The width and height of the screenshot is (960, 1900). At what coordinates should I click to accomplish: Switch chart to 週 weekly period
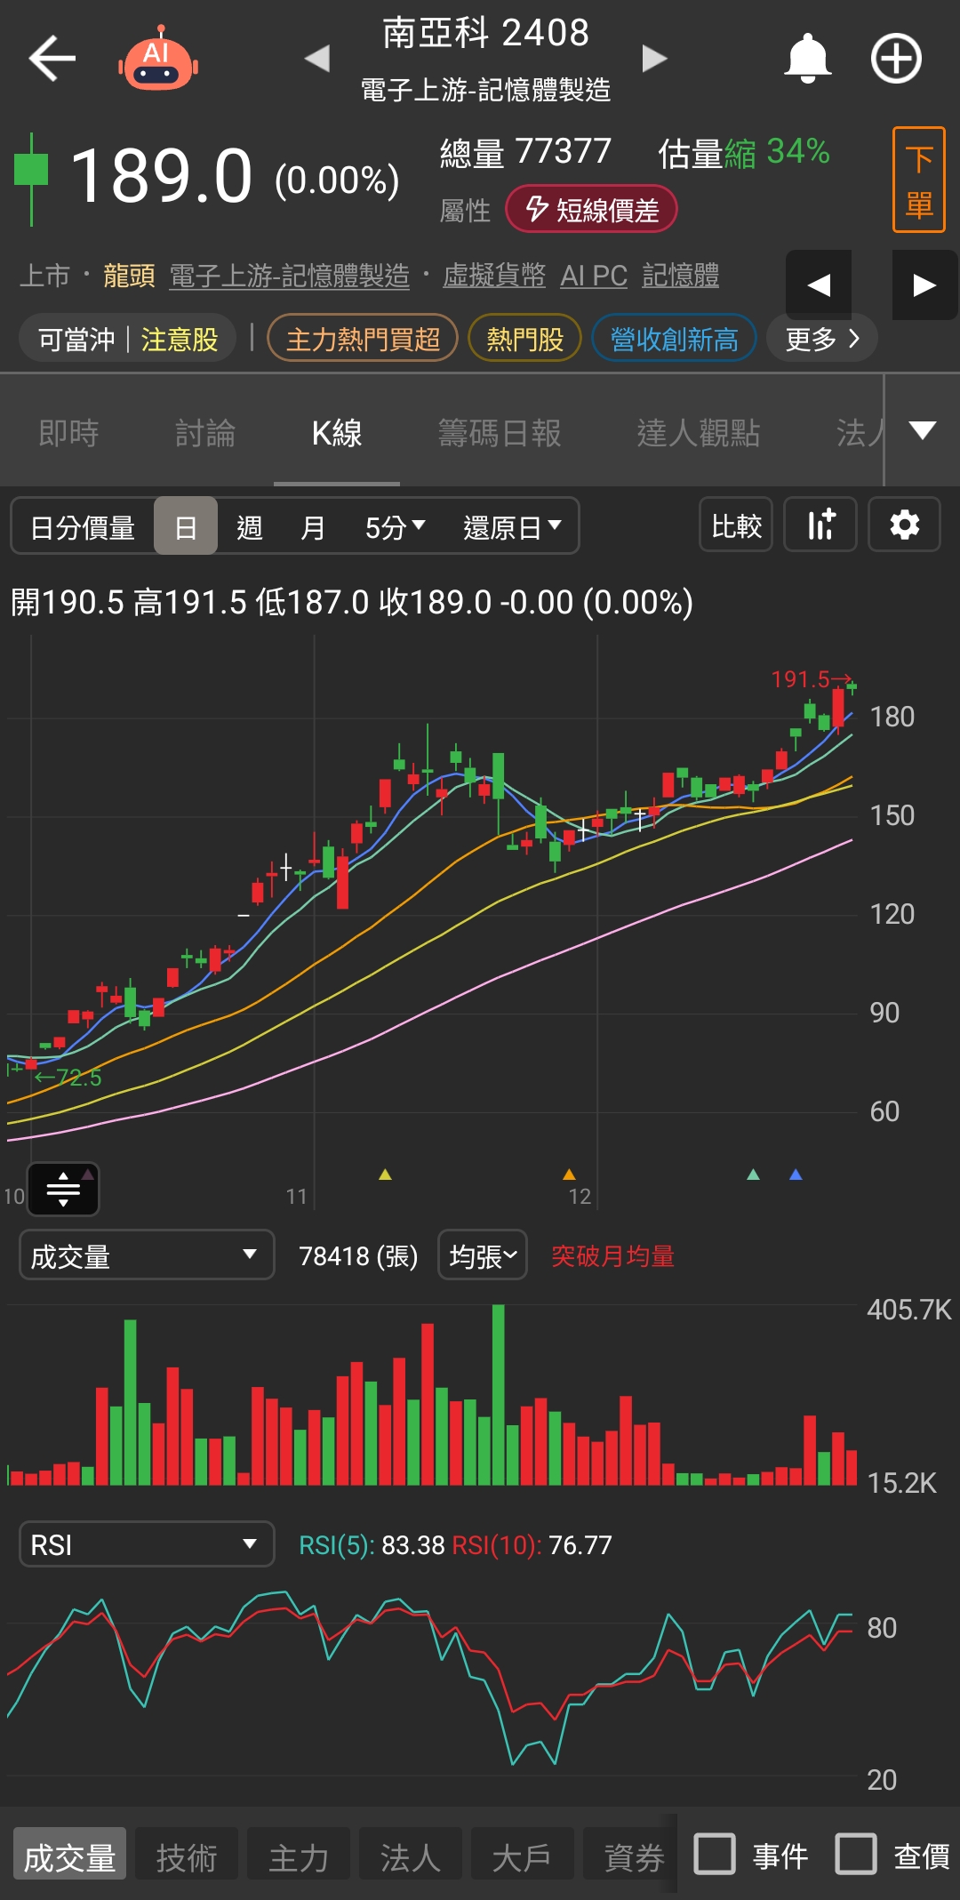point(250,527)
